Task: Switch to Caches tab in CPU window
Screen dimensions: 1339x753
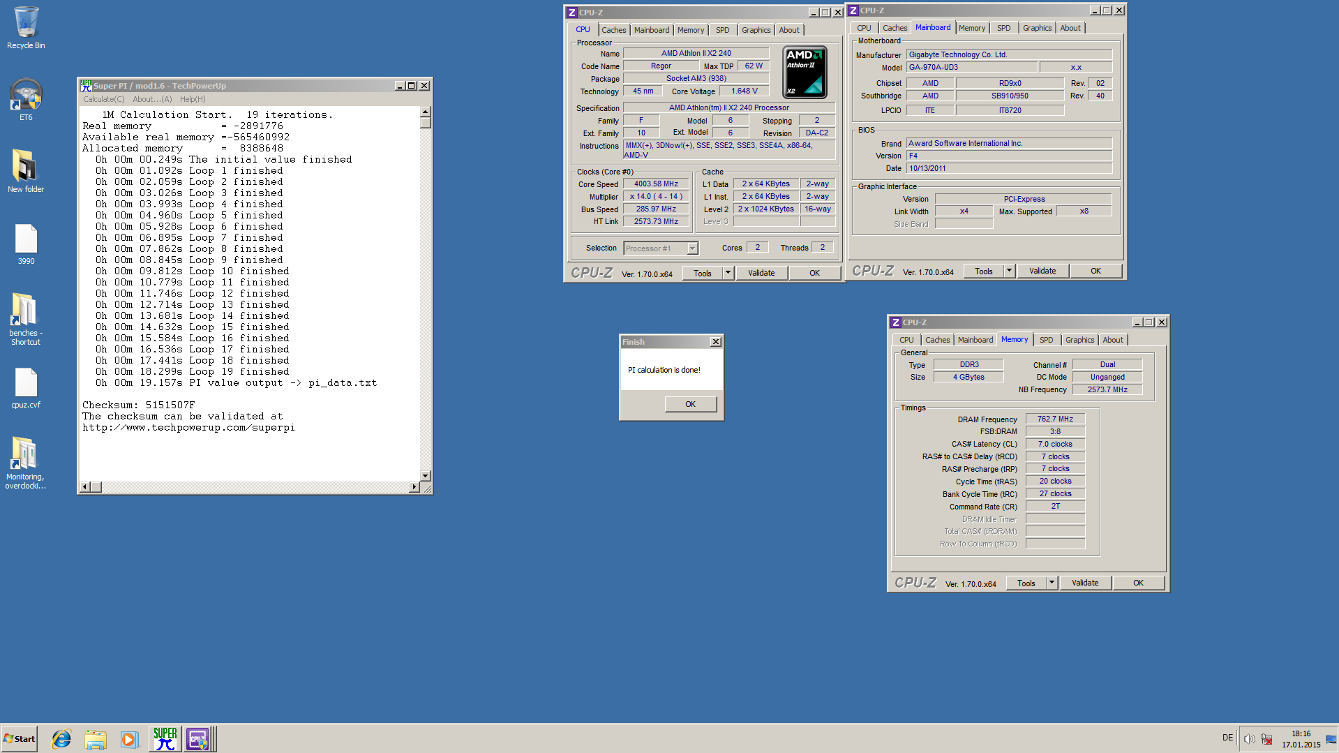Action: tap(613, 30)
